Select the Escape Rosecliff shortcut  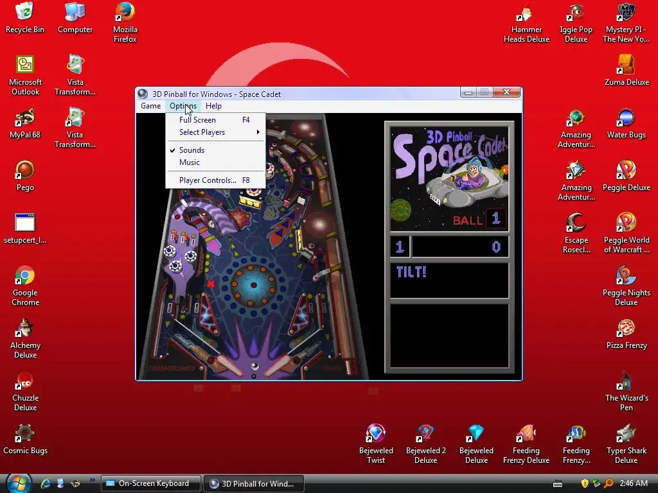pyautogui.click(x=576, y=233)
